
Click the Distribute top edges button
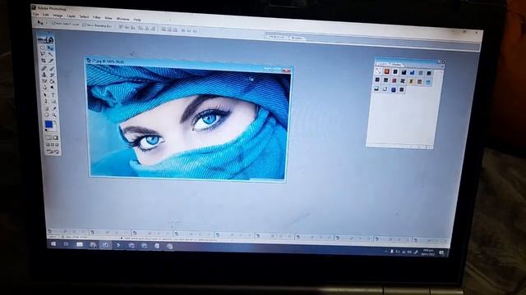pos(163,29)
